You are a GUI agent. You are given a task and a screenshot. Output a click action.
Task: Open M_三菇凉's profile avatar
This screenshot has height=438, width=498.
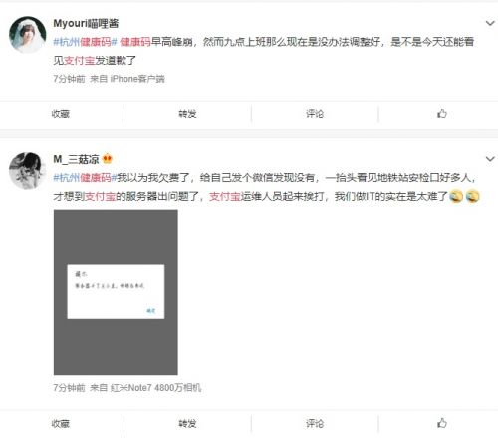[28, 170]
